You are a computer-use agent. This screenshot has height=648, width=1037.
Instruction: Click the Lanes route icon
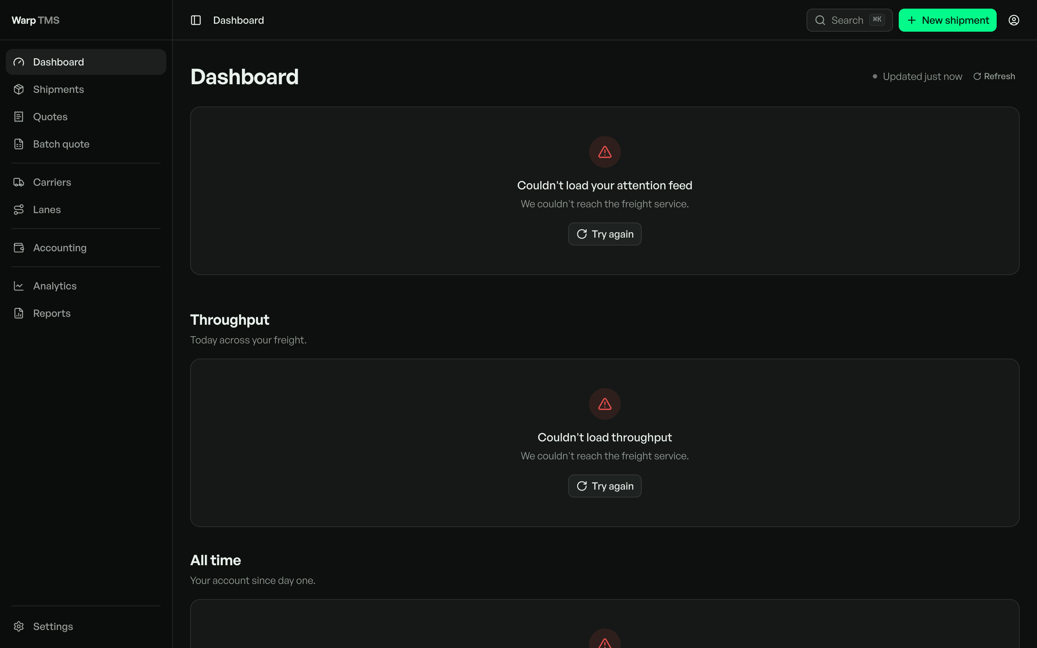tap(19, 210)
